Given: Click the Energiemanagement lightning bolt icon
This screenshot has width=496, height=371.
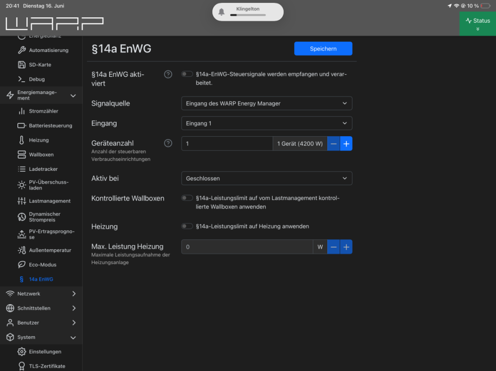Looking at the screenshot, I should pos(10,95).
